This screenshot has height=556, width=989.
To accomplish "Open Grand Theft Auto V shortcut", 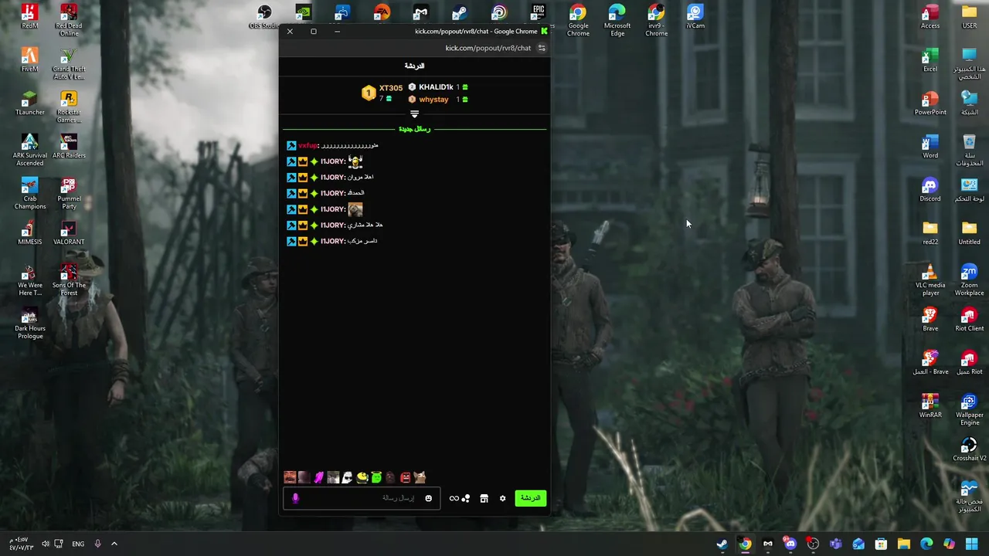I will pyautogui.click(x=69, y=63).
